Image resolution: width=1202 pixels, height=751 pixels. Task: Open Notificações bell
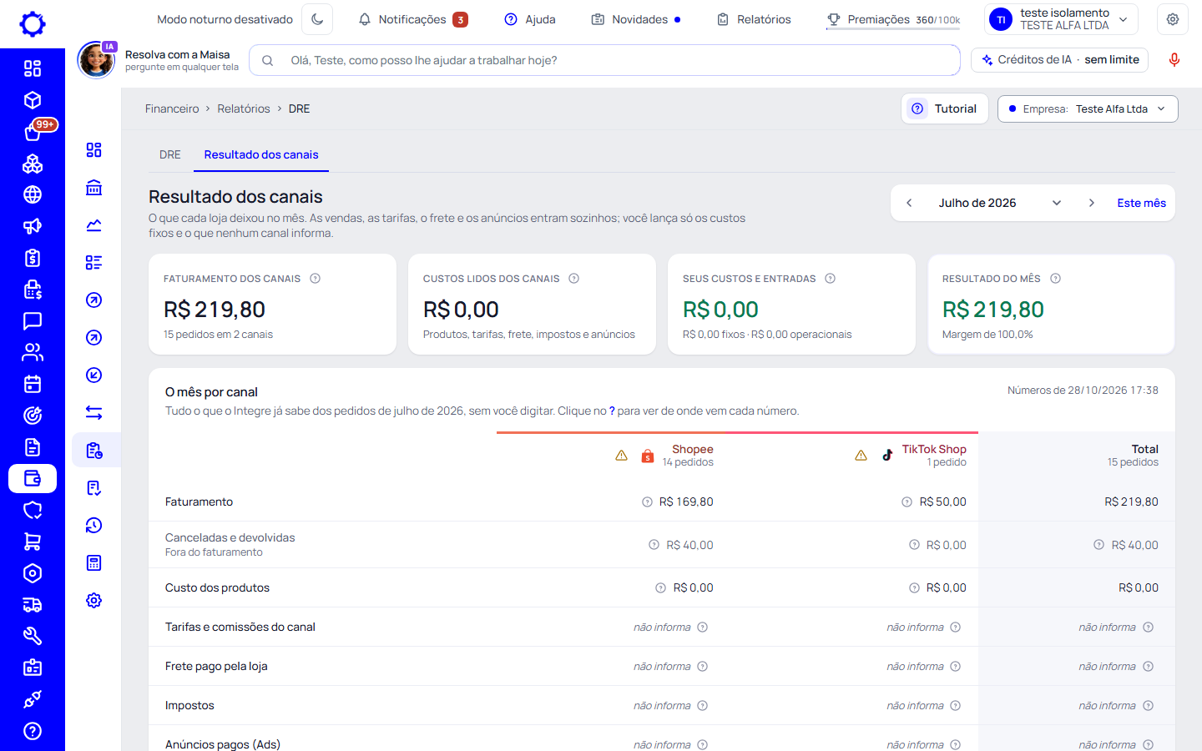[413, 19]
